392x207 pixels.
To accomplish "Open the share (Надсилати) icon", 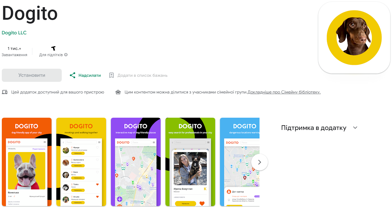I will click(x=73, y=75).
